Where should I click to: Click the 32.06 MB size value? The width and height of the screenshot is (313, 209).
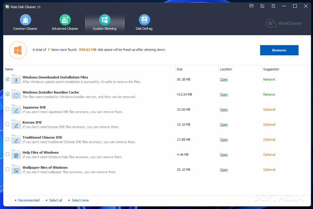click(x=184, y=109)
